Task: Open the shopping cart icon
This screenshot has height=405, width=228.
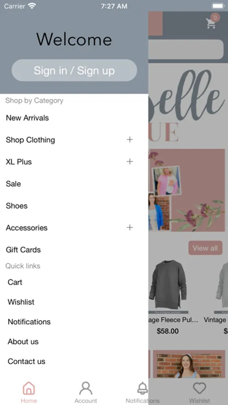Action: [211, 23]
